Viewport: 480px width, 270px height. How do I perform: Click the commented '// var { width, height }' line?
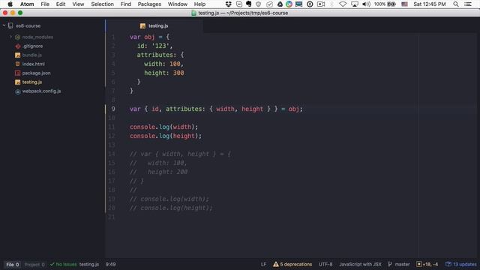[x=180, y=154]
